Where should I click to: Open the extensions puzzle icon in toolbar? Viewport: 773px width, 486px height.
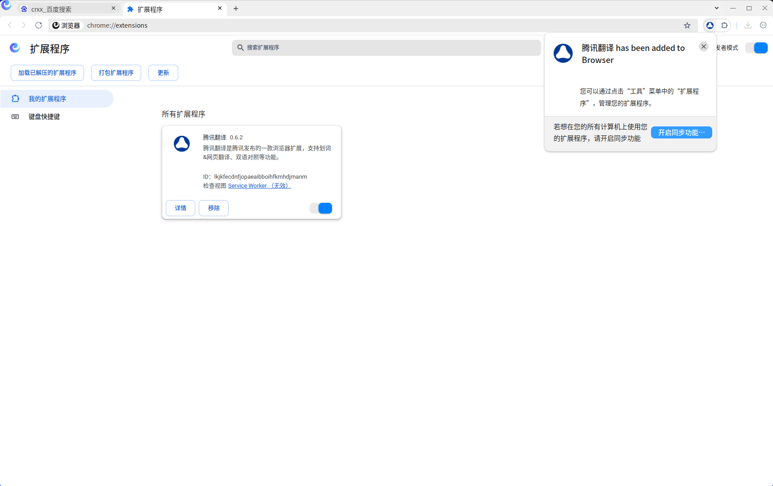tap(724, 25)
